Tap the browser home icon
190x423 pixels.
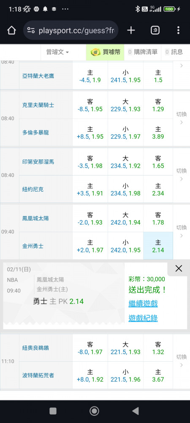click(x=11, y=30)
